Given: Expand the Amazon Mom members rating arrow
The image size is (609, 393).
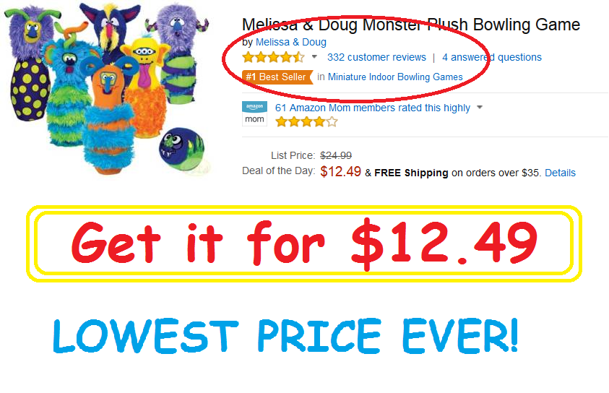Looking at the screenshot, I should (x=480, y=107).
